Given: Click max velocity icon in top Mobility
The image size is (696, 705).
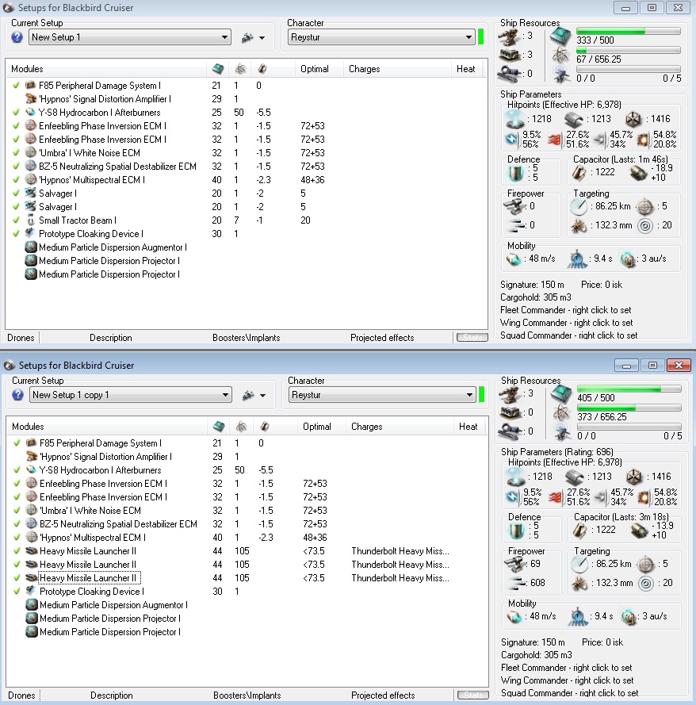Looking at the screenshot, I should click(x=514, y=259).
